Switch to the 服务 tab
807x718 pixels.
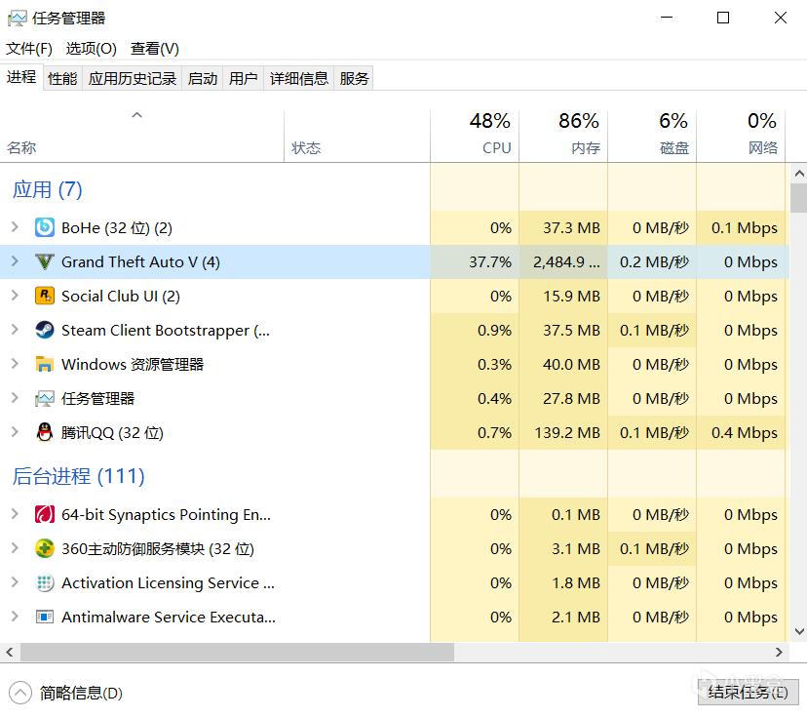coord(354,78)
